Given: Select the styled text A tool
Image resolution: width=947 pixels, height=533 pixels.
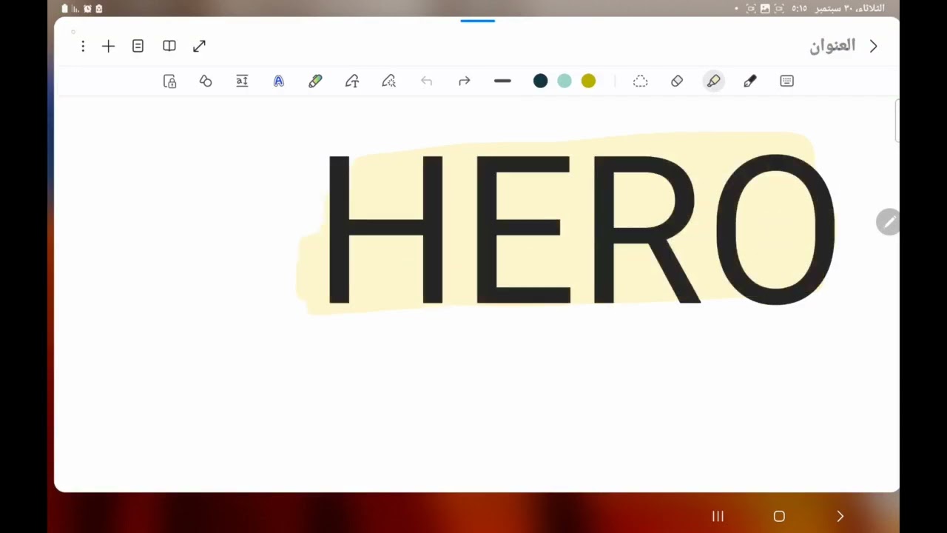Looking at the screenshot, I should coord(279,81).
